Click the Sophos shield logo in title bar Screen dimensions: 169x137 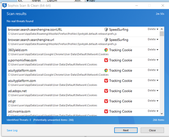pyautogui.click(x=5, y=6)
